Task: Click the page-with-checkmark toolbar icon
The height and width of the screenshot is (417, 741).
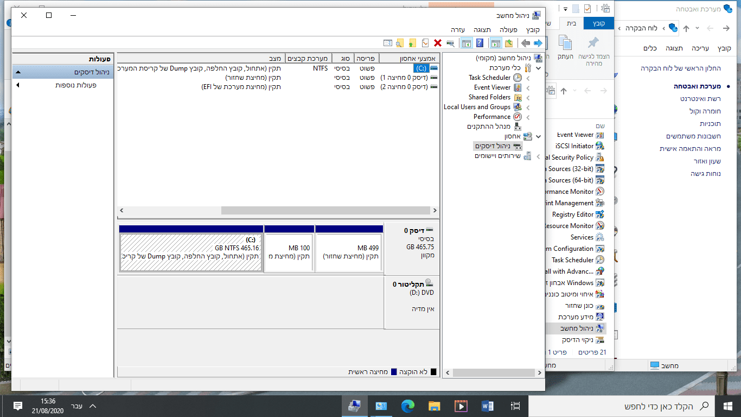Action: tap(425, 43)
